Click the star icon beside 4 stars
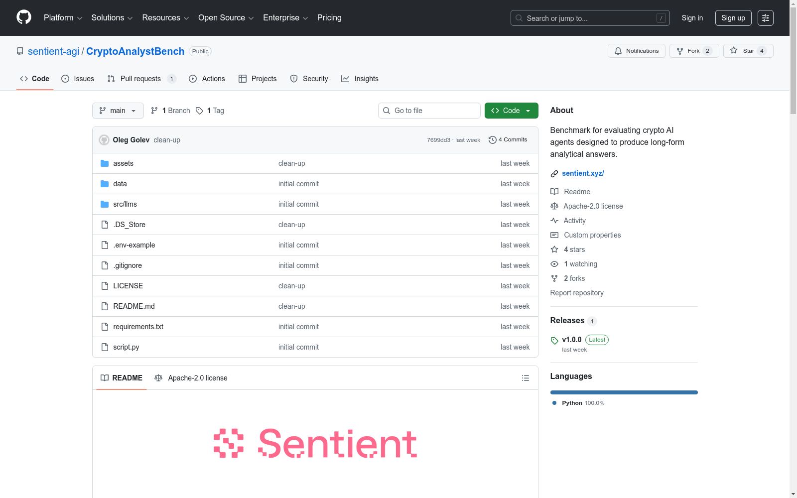 (x=554, y=249)
